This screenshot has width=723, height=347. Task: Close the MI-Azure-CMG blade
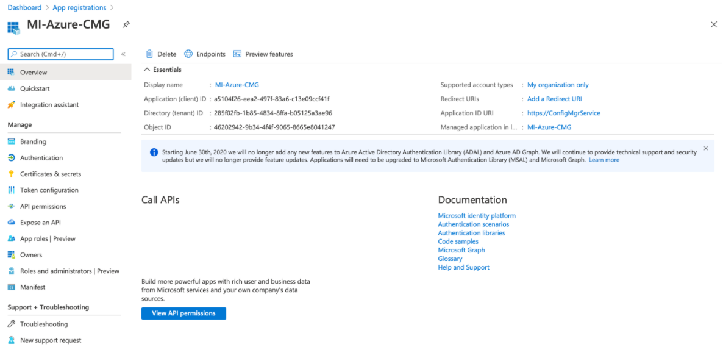pyautogui.click(x=714, y=25)
